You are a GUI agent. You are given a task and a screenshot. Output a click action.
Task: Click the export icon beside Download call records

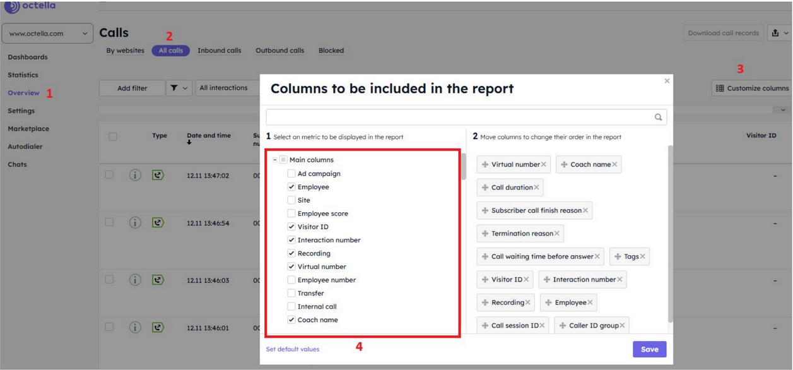pos(775,33)
